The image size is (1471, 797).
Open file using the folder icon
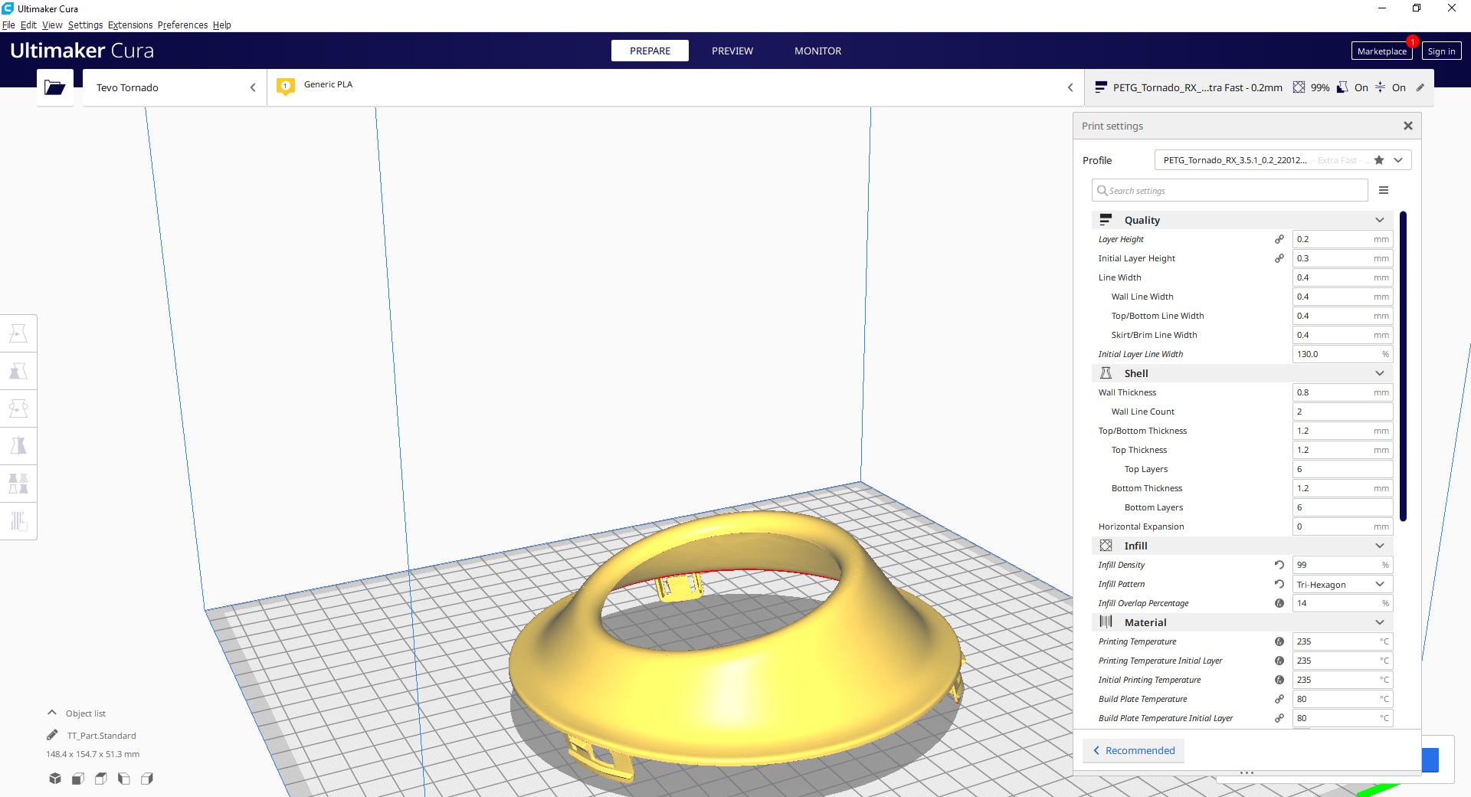pos(55,87)
